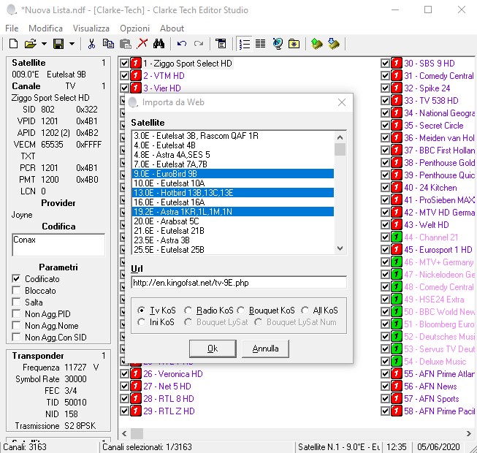Select the All KoS option

click(x=305, y=311)
